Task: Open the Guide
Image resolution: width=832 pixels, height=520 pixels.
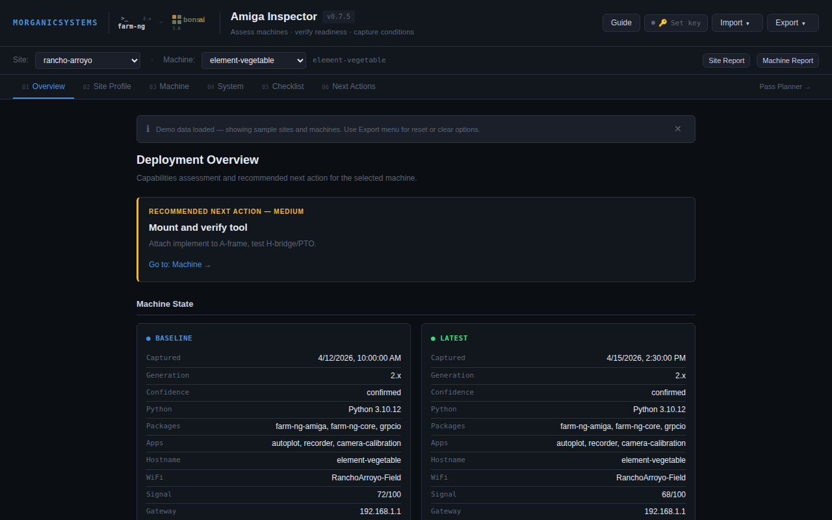Action: (x=621, y=23)
